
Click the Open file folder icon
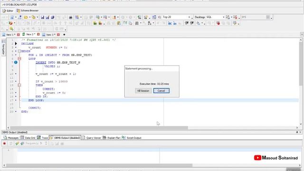[x=26, y=18]
